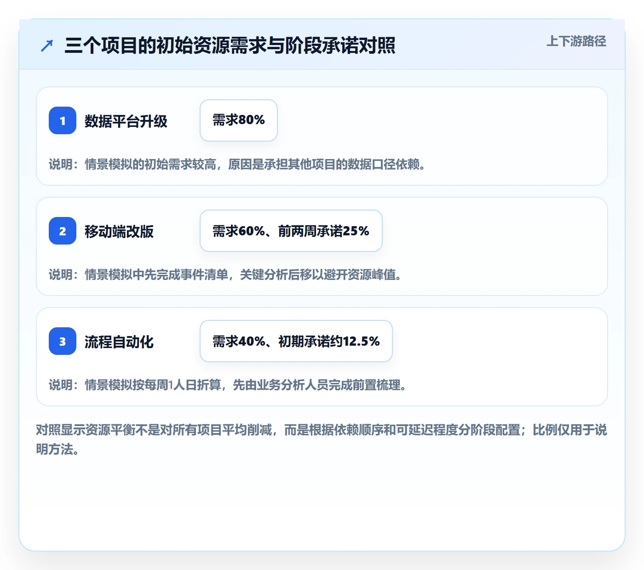Screen dimensions: 644x570
Task: Select the 流程自动化 project title
Action: [x=119, y=342]
